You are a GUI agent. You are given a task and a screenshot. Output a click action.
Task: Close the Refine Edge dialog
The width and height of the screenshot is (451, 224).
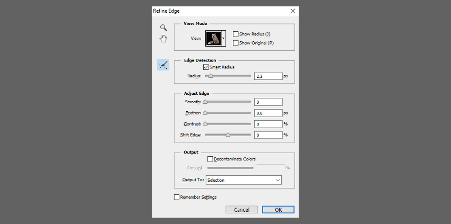(x=292, y=11)
